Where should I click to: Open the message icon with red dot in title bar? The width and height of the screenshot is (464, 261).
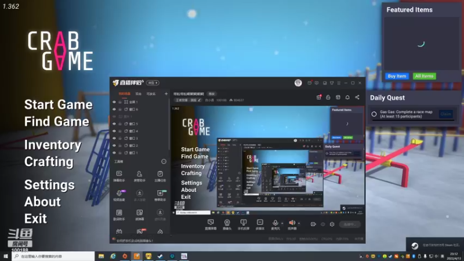(x=310, y=83)
